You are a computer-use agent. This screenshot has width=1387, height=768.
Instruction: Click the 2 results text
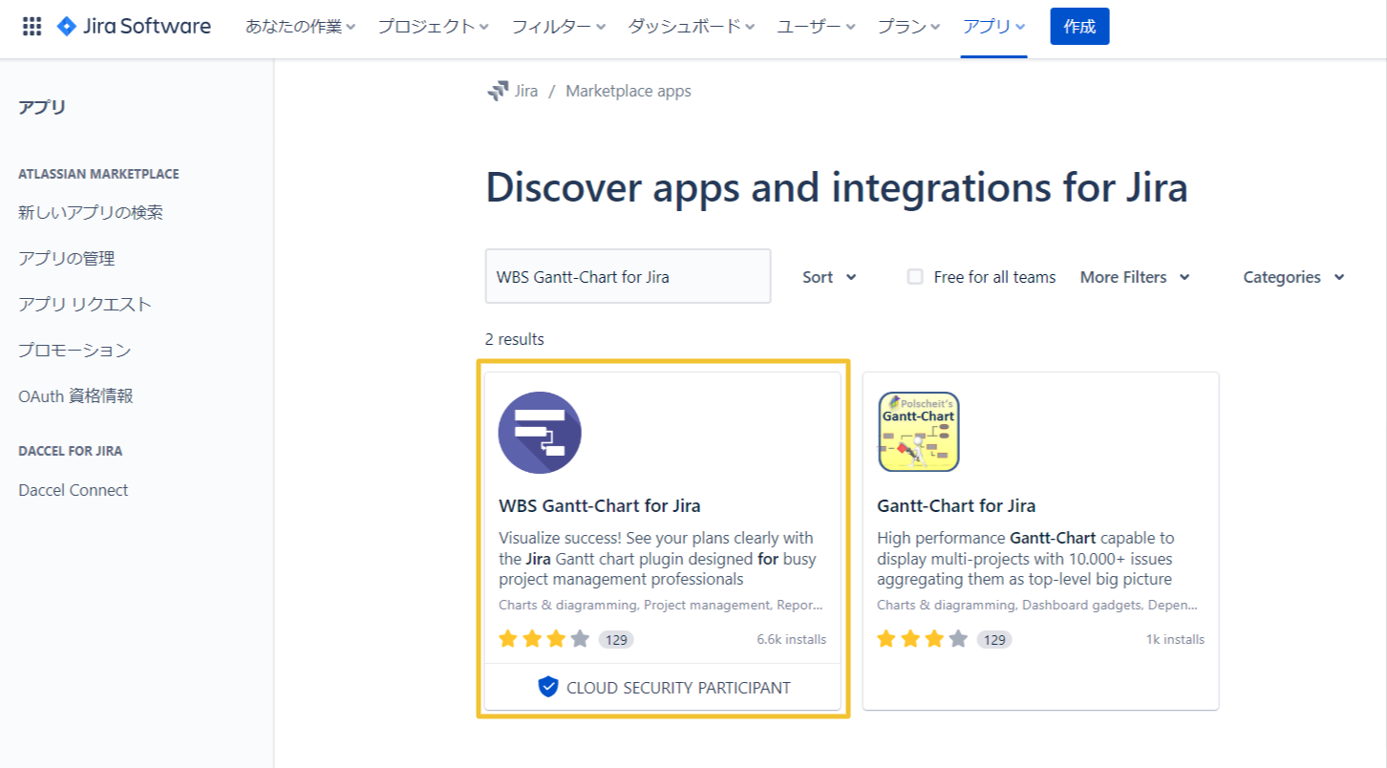(515, 339)
